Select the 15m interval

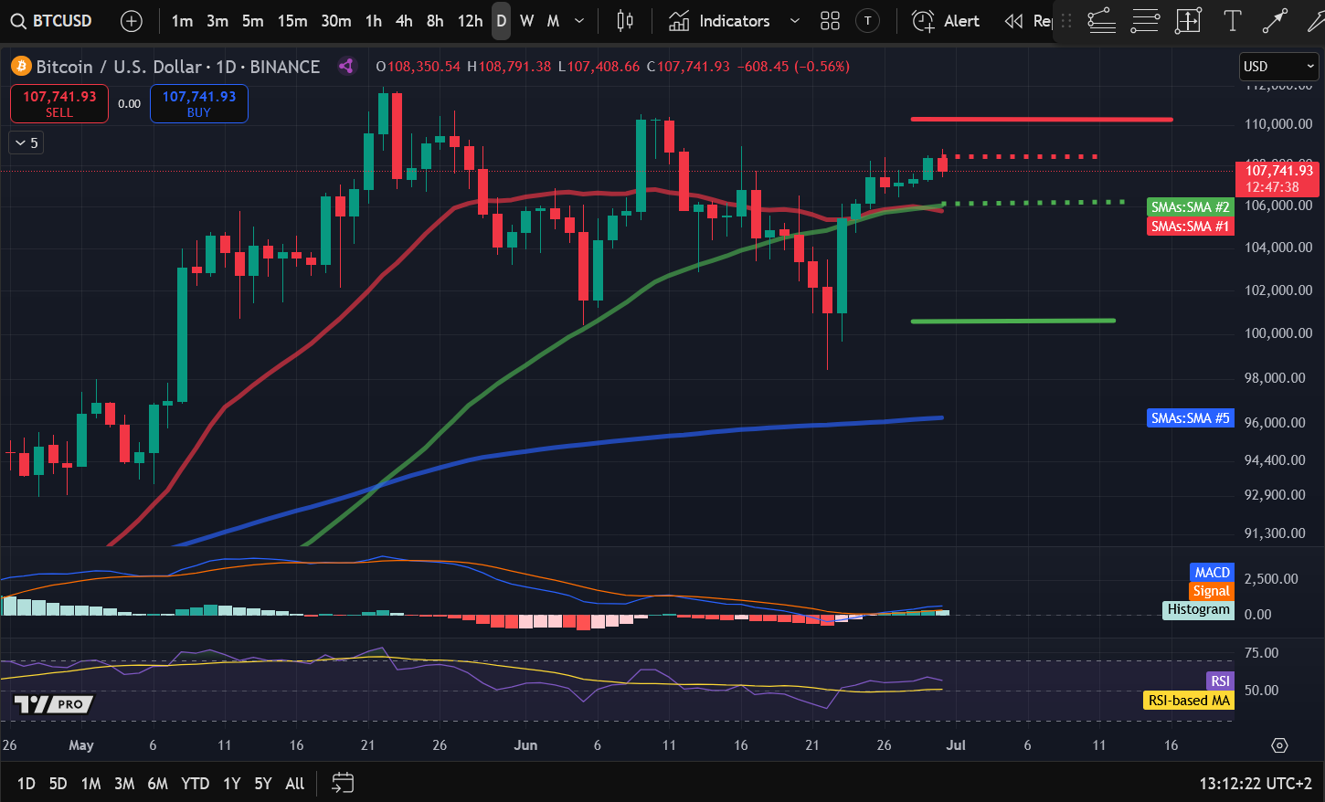point(292,20)
